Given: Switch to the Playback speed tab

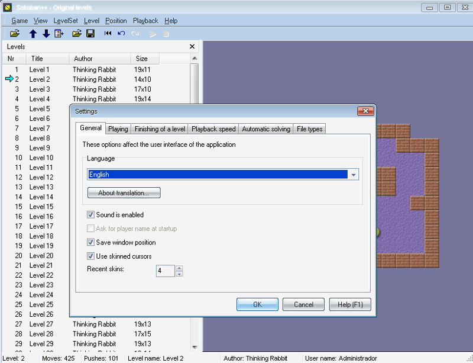Looking at the screenshot, I should (x=213, y=129).
